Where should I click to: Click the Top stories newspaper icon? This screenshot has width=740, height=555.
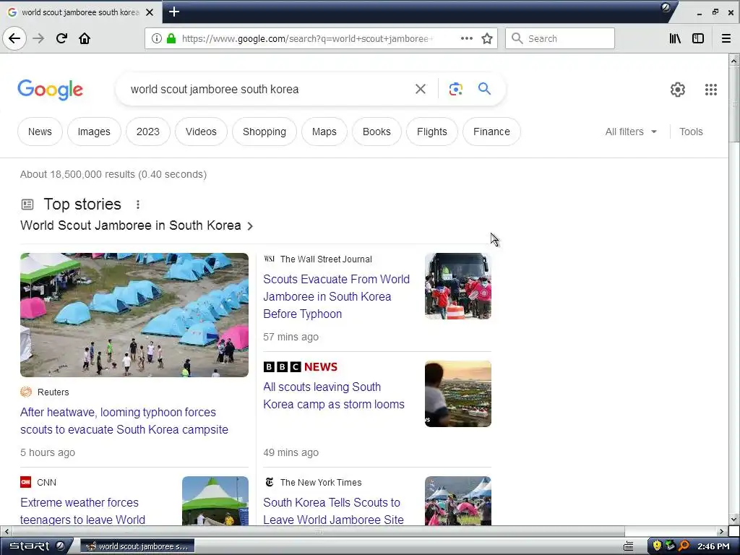coord(27,205)
